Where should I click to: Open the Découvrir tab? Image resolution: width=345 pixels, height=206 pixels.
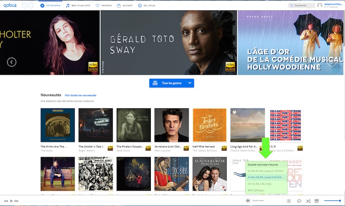(x=51, y=6)
